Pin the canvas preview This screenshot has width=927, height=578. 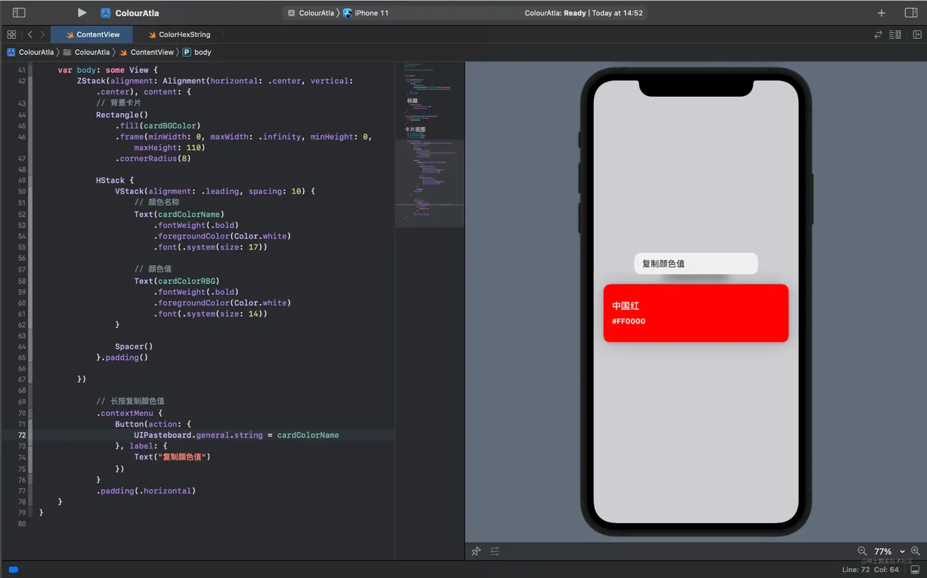tap(476, 551)
